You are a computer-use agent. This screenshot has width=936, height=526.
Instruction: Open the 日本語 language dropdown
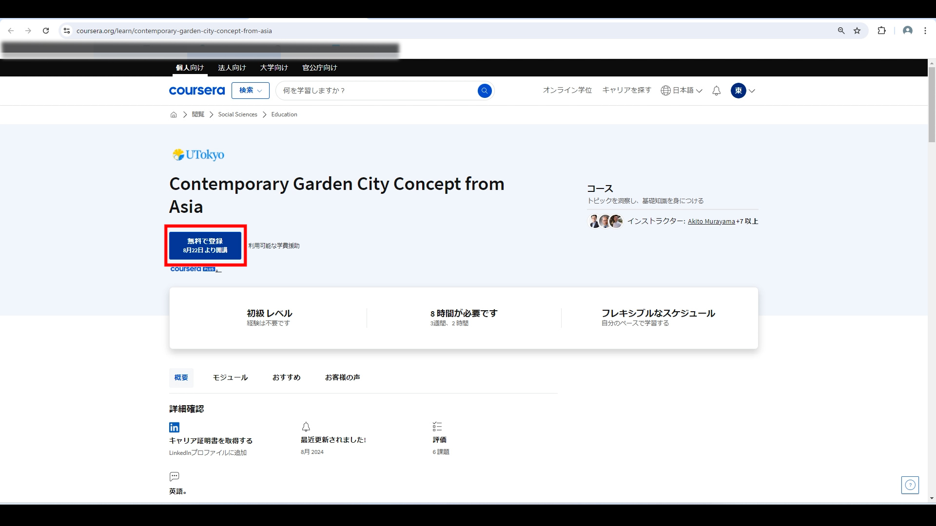coord(682,91)
